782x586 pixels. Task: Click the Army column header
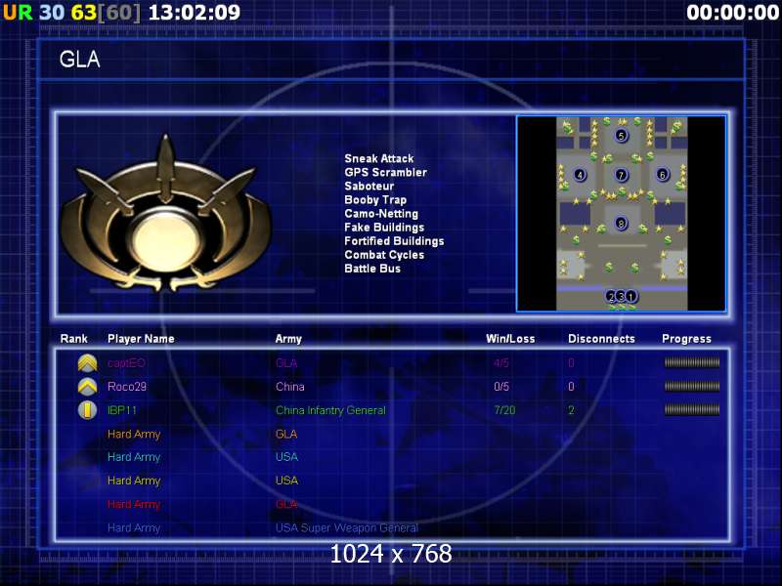288,339
